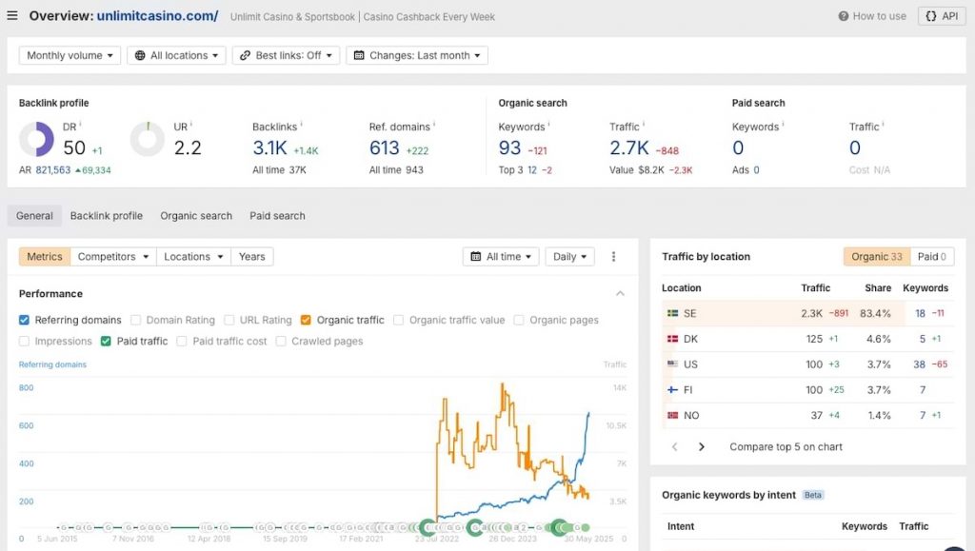Click the Norway flag icon
This screenshot has width=975, height=551.
coord(673,415)
